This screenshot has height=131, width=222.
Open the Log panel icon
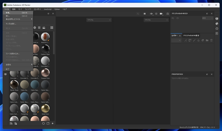click(x=217, y=33)
